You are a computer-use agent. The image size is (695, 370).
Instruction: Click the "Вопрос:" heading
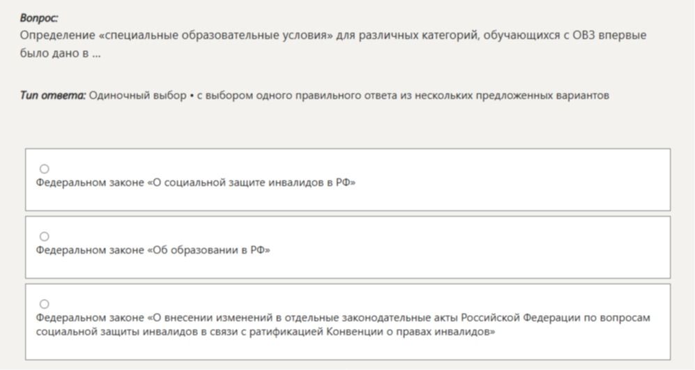[x=39, y=18]
